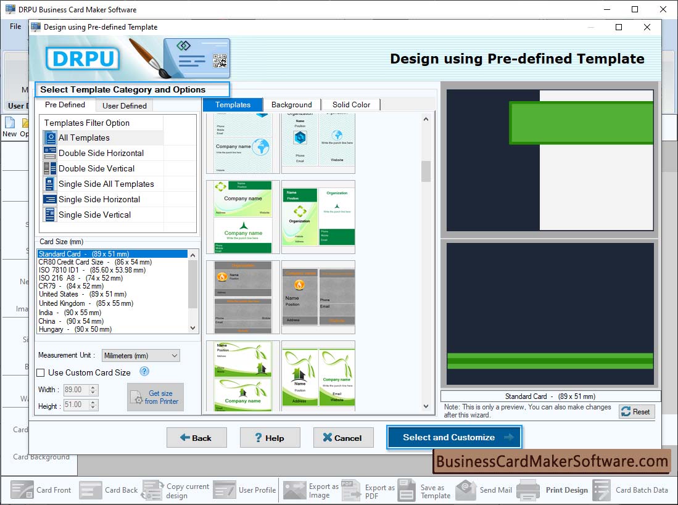Open the Solid Color tab
Screen dimensions: 678x505
351,105
